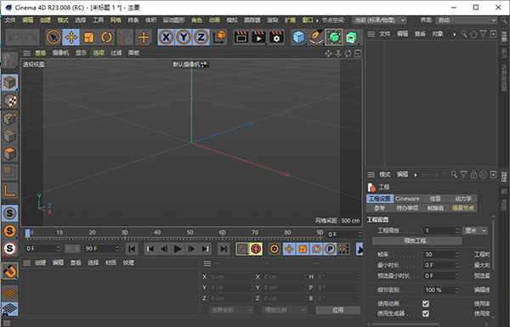
Task: Click the preview range bar beside 90 F
Action: click(x=72, y=249)
